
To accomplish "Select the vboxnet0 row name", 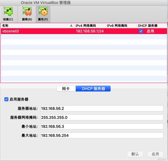I will (11, 31).
